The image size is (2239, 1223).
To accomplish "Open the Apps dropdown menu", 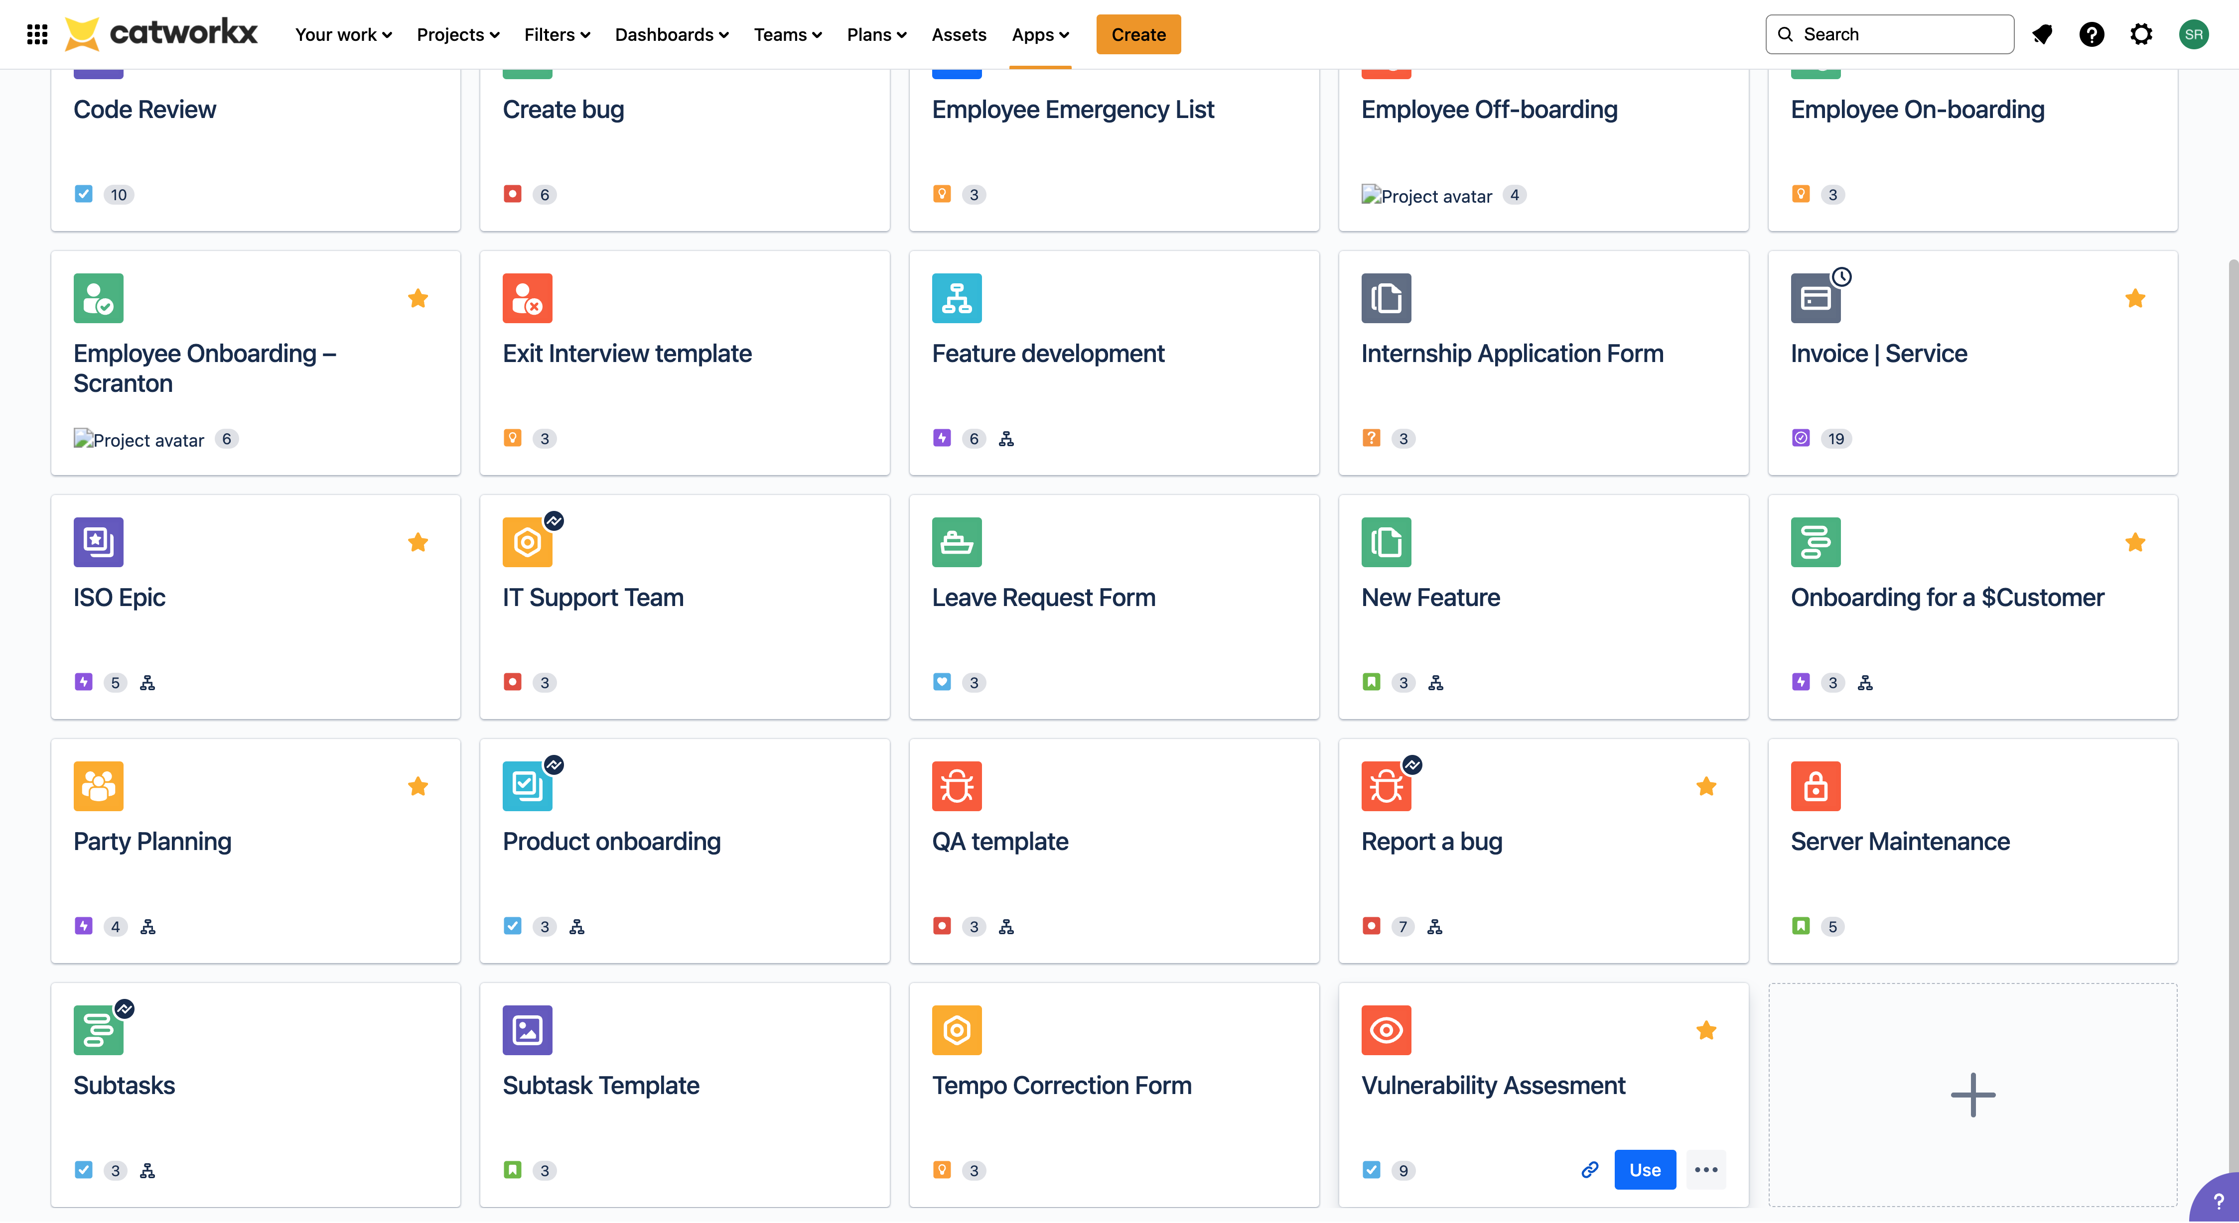I will [x=1040, y=35].
